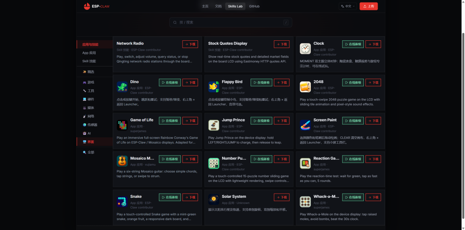Open the Flappy Bird app icon

pos(214,87)
